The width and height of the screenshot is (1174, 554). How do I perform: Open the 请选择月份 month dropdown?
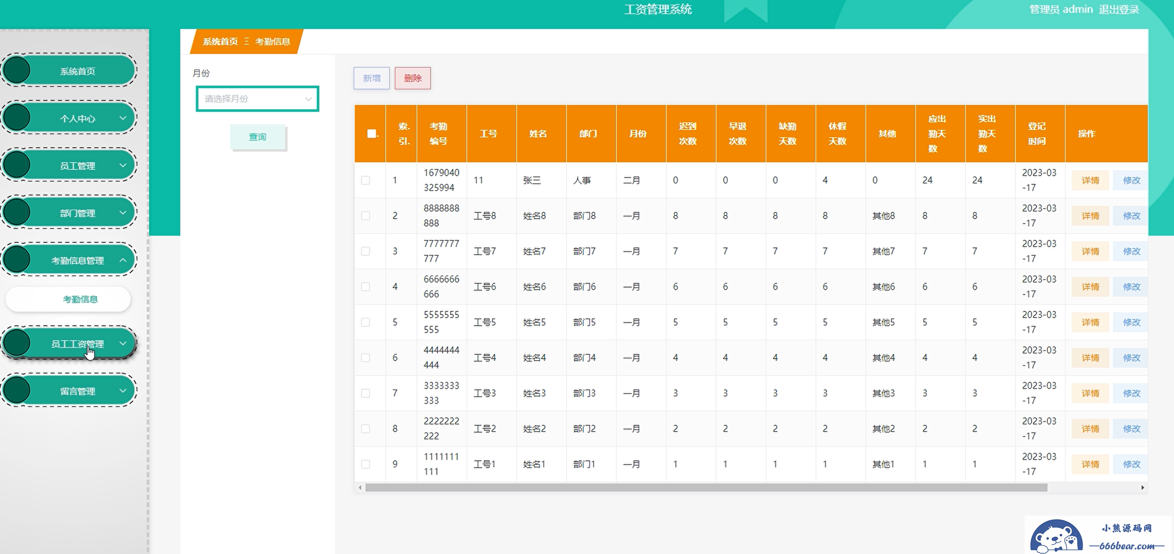258,99
